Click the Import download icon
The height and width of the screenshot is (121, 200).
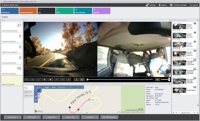(x=160, y=5)
